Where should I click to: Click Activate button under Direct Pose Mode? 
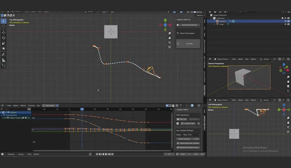pos(188,44)
